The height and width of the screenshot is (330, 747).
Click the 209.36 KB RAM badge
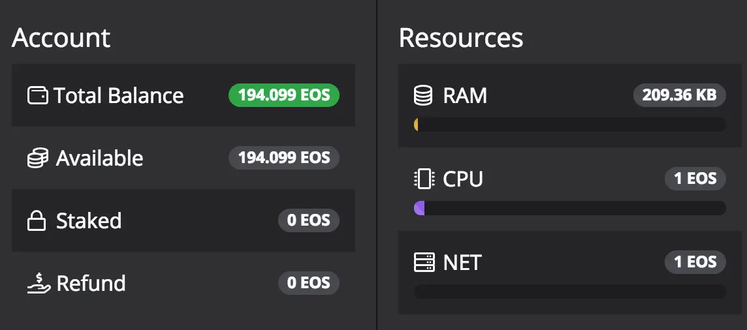pyautogui.click(x=679, y=95)
